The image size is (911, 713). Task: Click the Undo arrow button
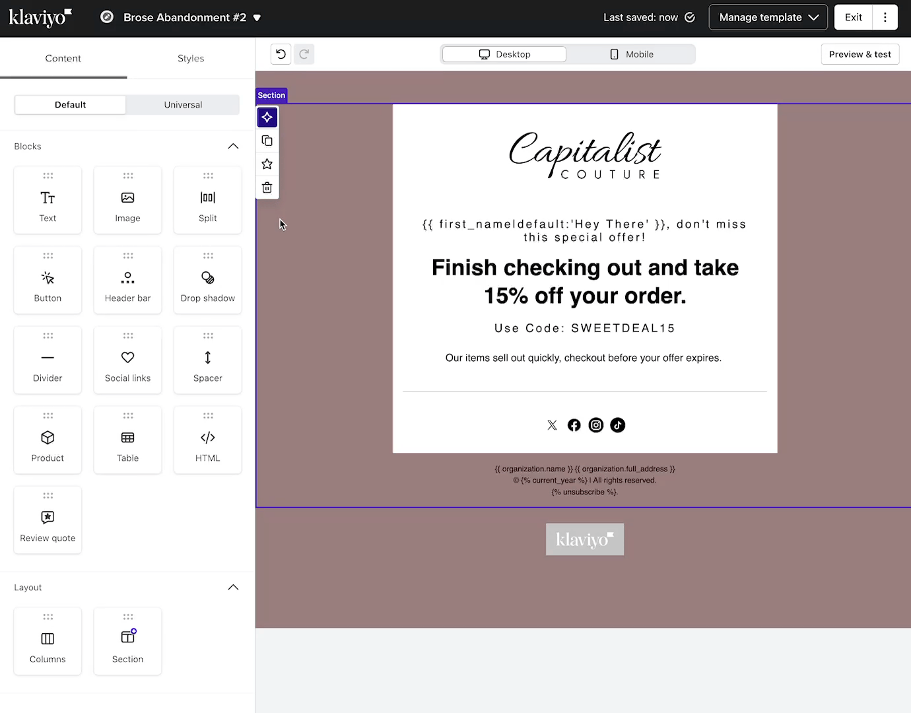(281, 54)
